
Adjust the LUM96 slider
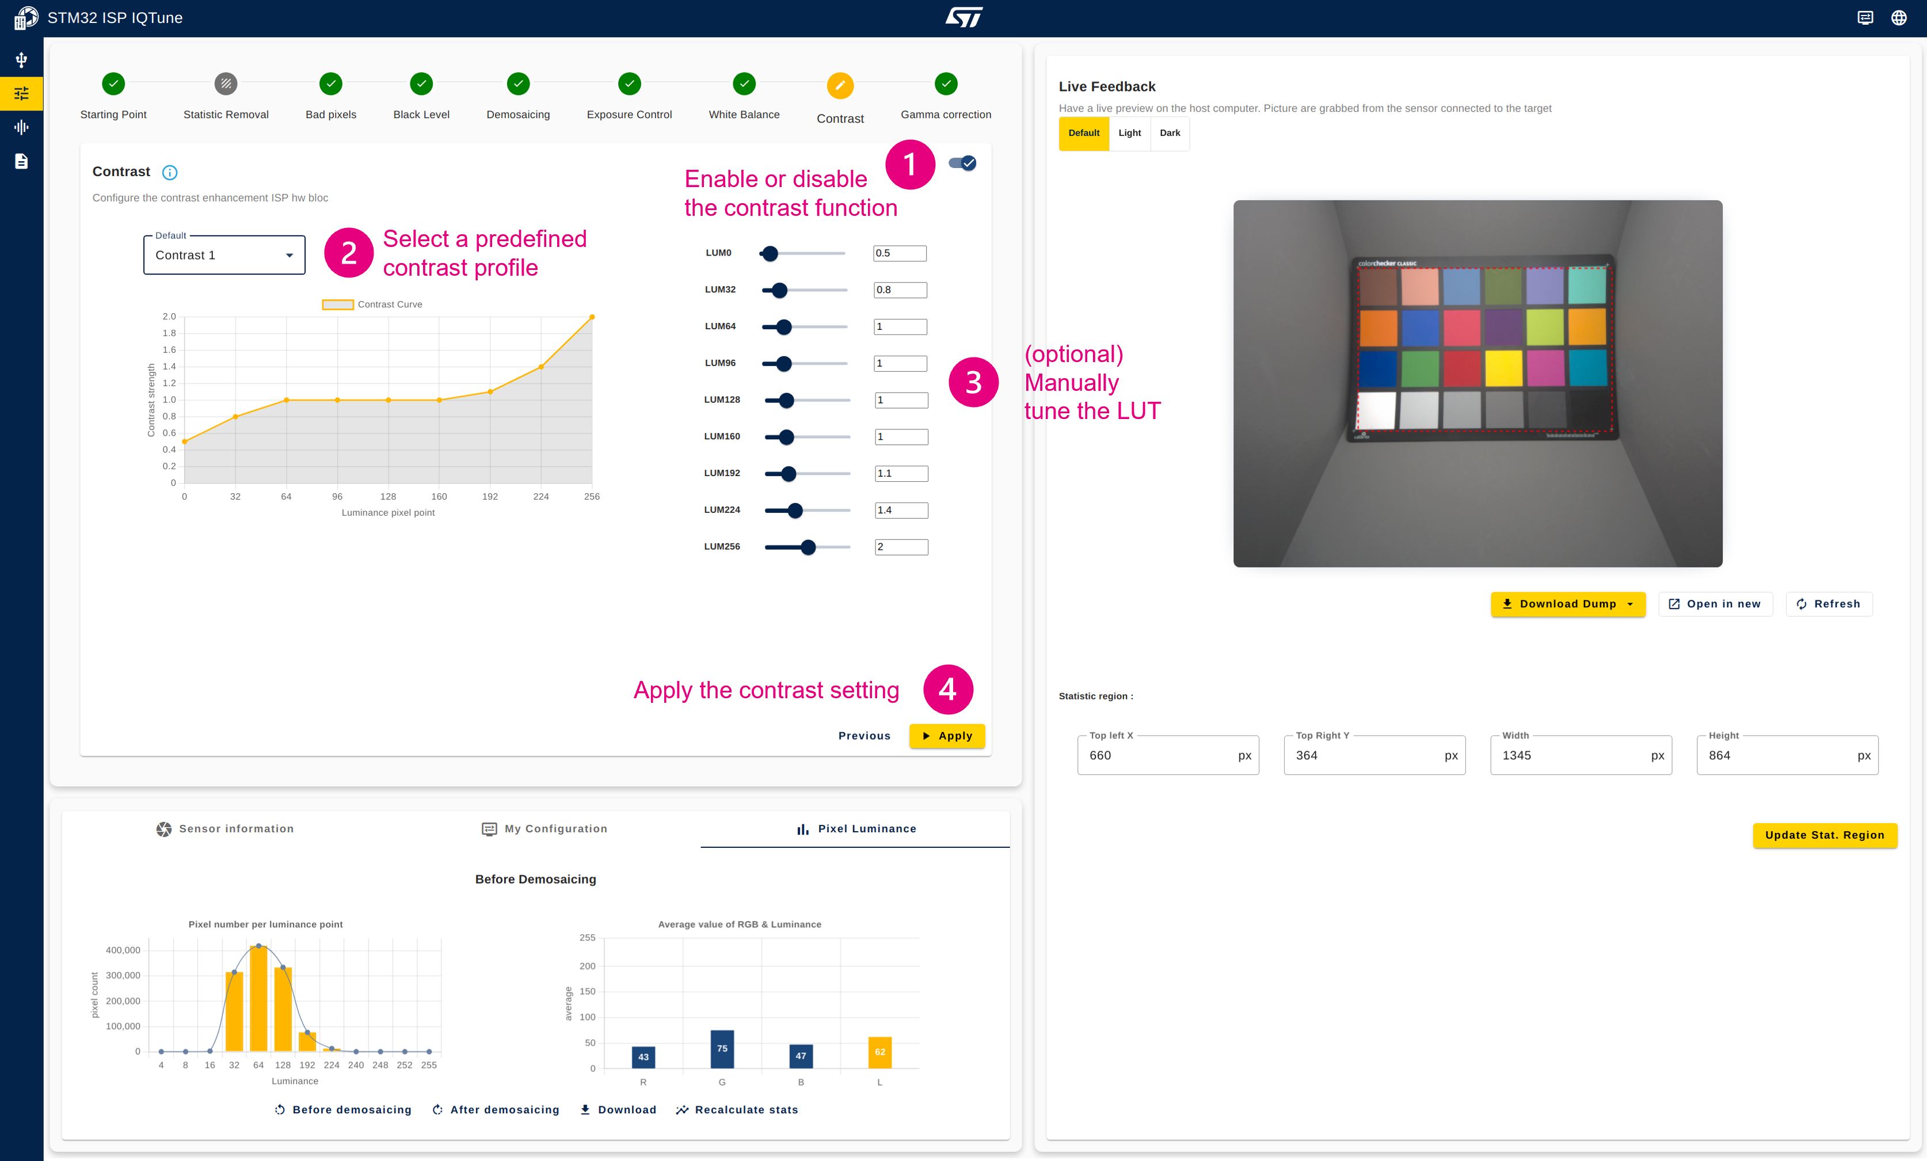click(x=805, y=364)
